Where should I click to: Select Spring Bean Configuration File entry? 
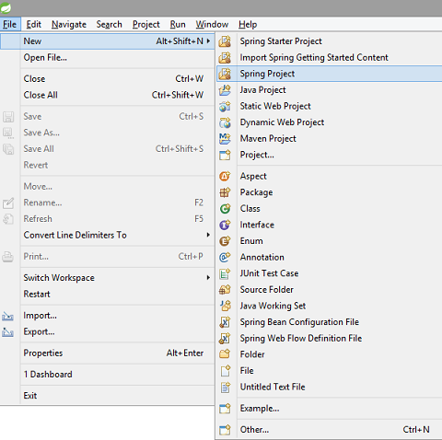tap(330, 322)
